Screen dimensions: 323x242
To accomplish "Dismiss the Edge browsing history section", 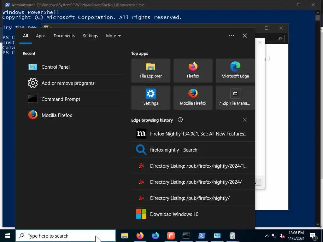I will coord(245,120).
